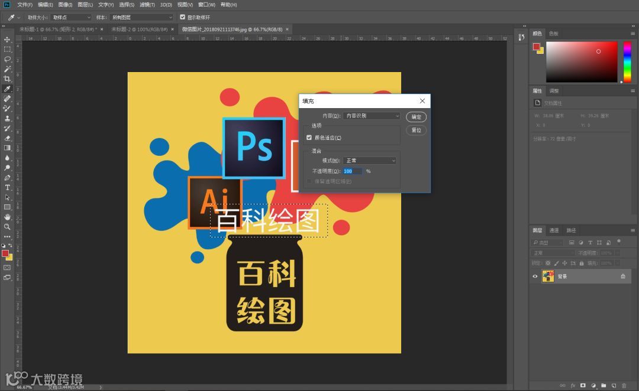Select the Pen tool
The width and height of the screenshot is (639, 391).
7,177
